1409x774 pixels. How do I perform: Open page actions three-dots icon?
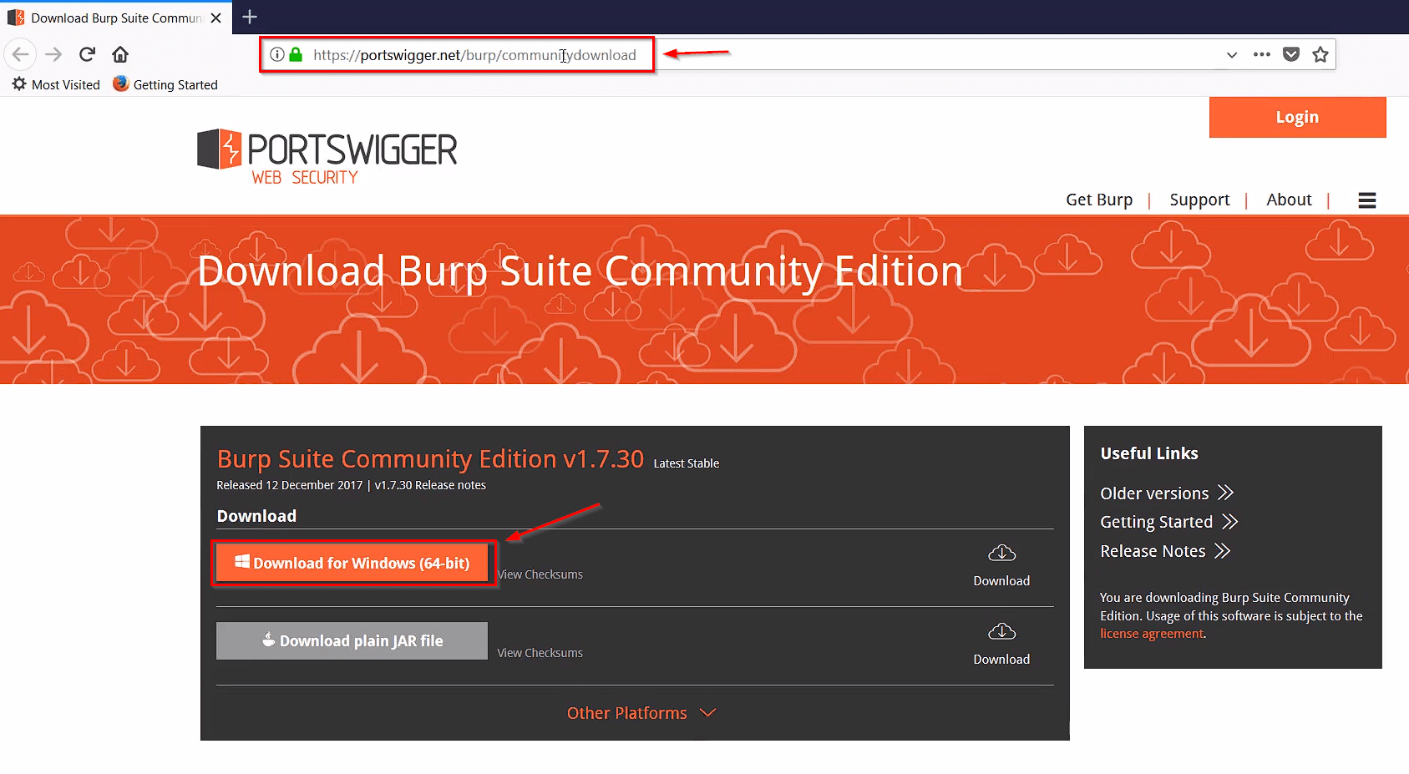1261,54
